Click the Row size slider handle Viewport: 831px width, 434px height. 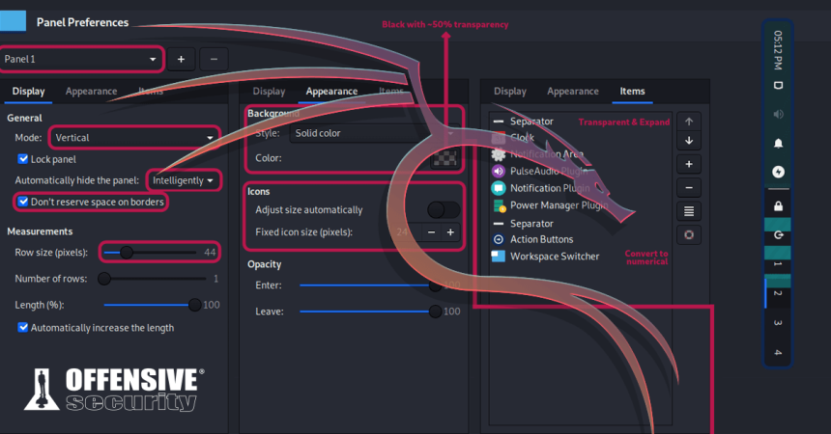click(127, 253)
